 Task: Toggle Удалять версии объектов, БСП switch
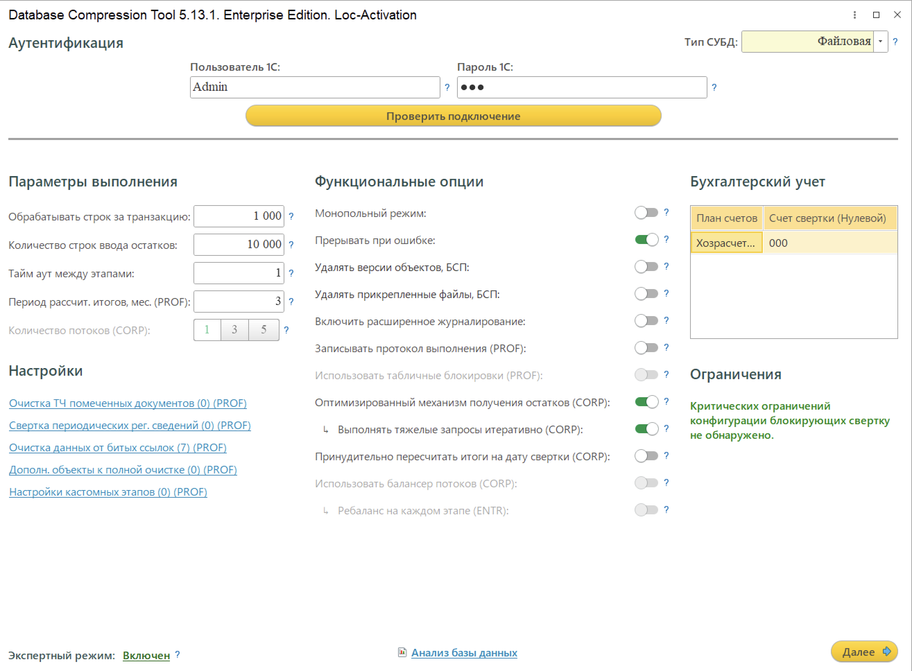point(646,267)
